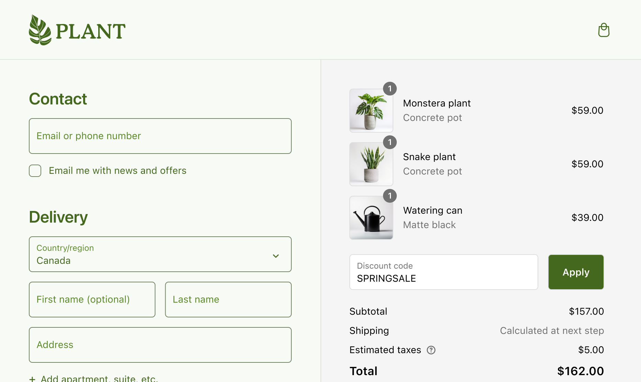Click Watering can quantity badge
Screen dimensions: 641x382
click(x=390, y=196)
